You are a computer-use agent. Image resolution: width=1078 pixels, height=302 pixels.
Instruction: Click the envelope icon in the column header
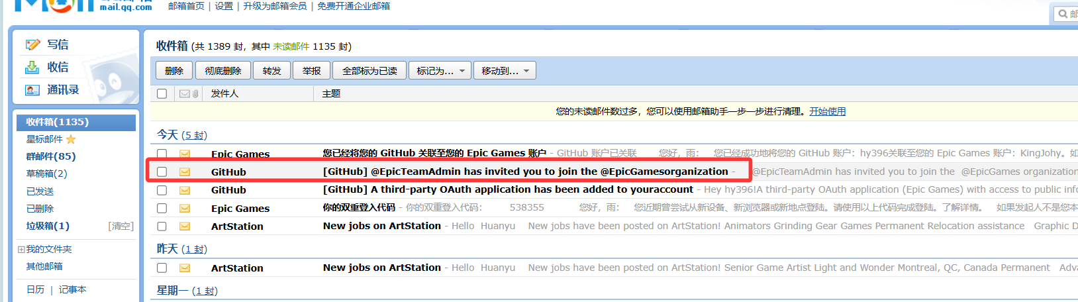pos(185,93)
